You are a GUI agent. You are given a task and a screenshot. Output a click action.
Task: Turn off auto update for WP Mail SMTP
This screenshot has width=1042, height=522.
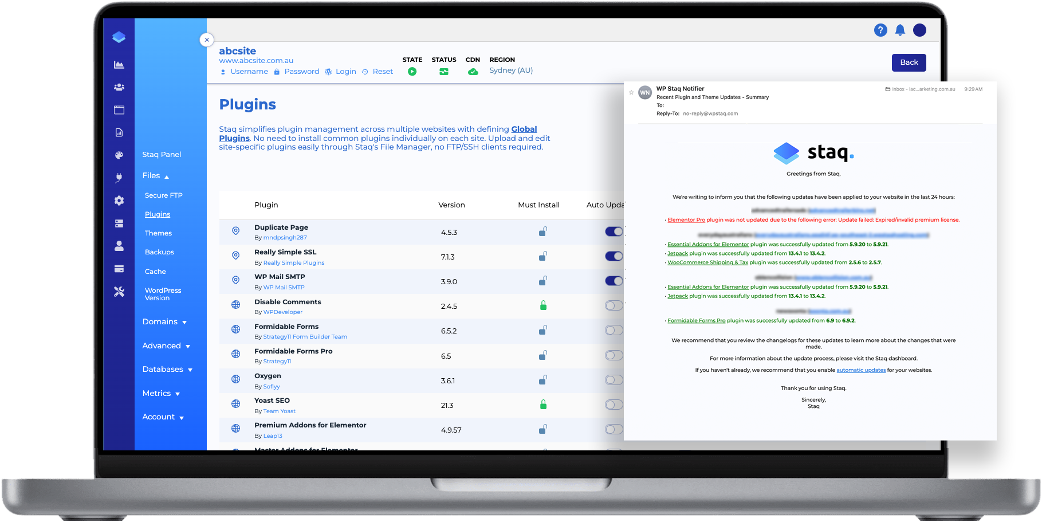(x=614, y=281)
